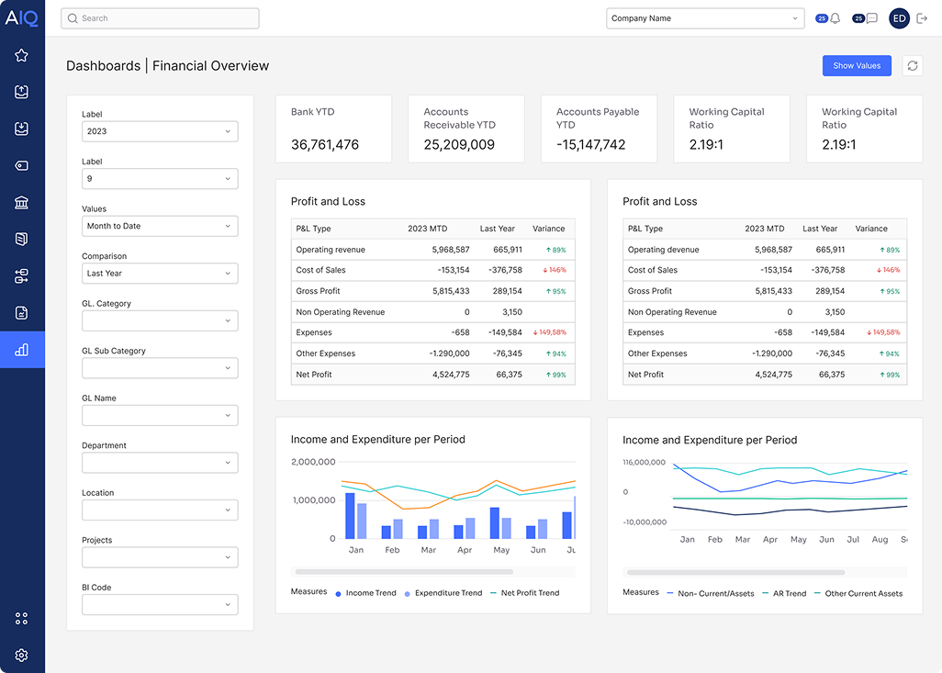Open the ED profile avatar
Screen dimensions: 942x673
(x=899, y=17)
